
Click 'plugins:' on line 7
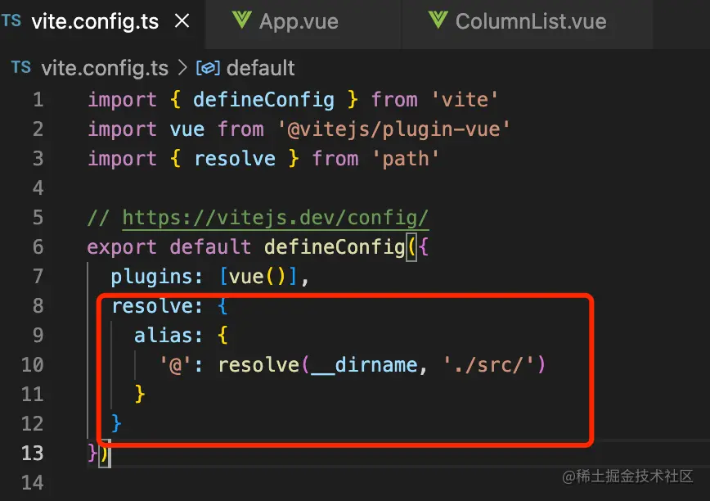[x=157, y=277]
